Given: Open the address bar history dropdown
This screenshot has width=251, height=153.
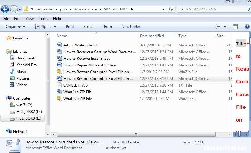Looking at the screenshot, I should click(x=163, y=10).
